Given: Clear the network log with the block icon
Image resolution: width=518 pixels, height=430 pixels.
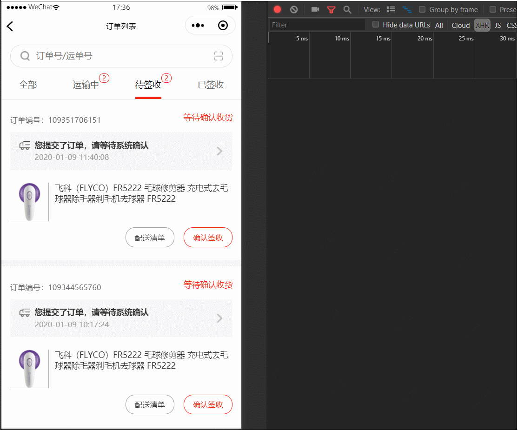Looking at the screenshot, I should (x=294, y=10).
